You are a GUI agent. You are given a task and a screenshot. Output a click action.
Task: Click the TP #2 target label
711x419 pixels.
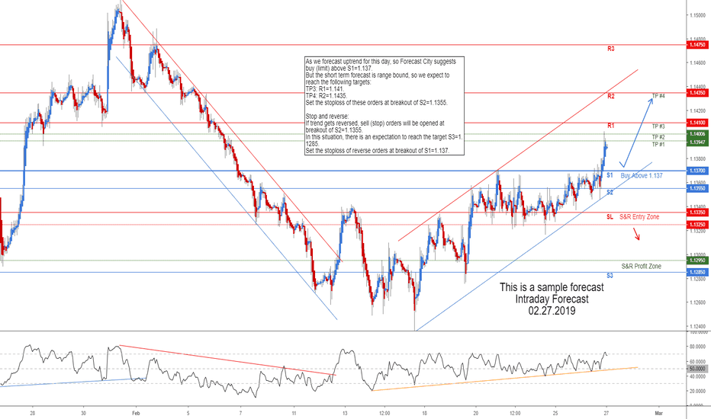(x=658, y=137)
